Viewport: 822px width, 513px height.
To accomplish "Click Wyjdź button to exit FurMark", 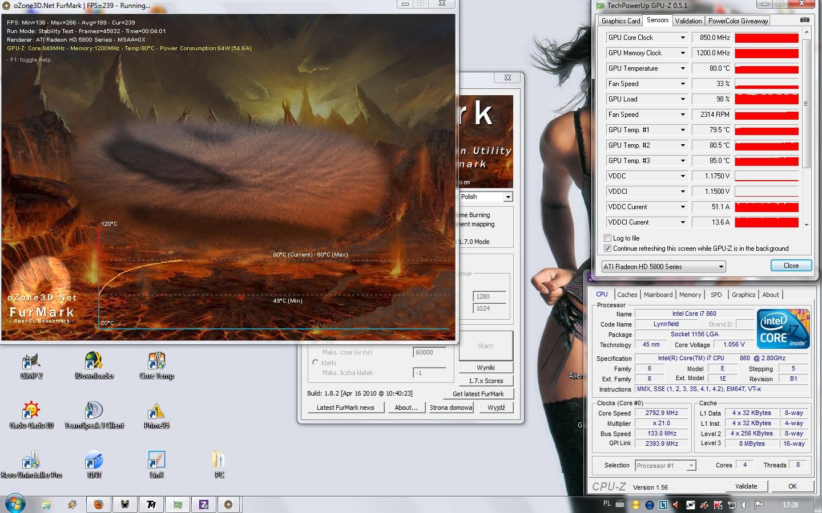I will [496, 408].
